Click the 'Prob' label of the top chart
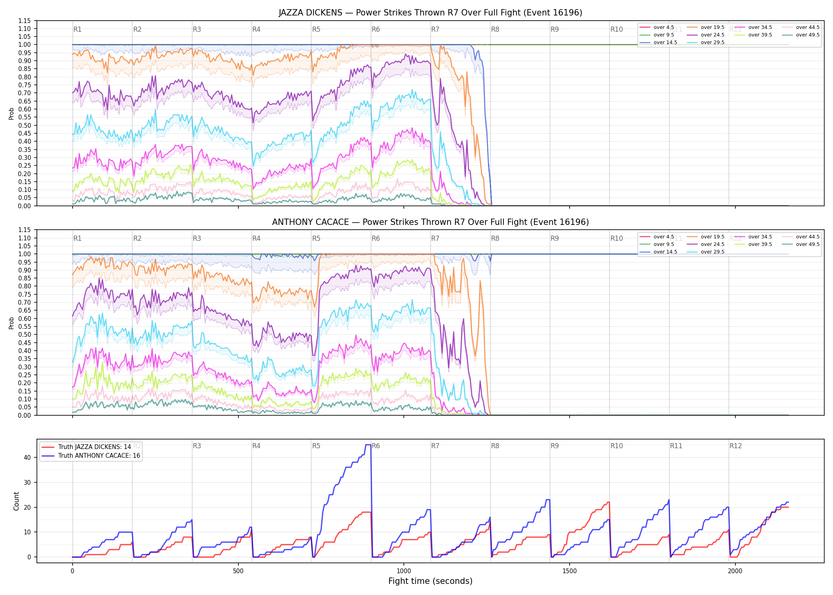Screen dimensions: 833x595 (x=12, y=114)
